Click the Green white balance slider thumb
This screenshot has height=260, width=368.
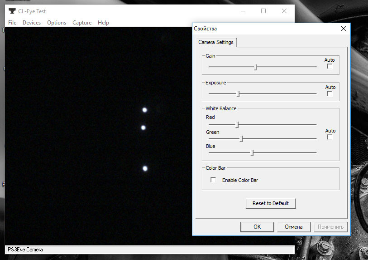[x=241, y=139]
